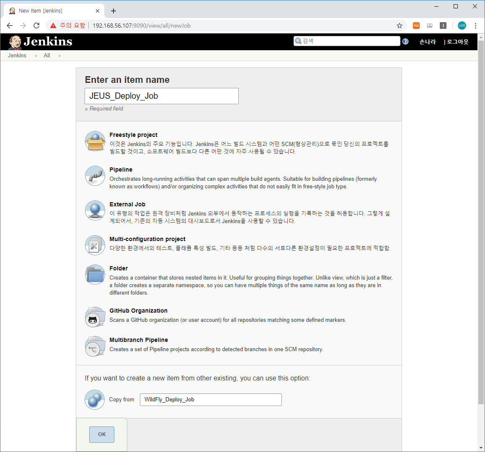Click the OK button
The width and height of the screenshot is (485, 452).
[102, 434]
